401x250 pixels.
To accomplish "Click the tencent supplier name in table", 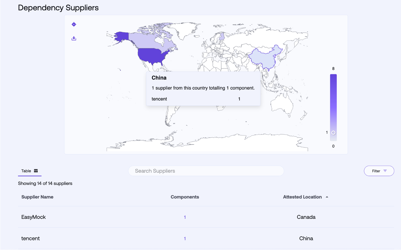I will [x=31, y=239].
